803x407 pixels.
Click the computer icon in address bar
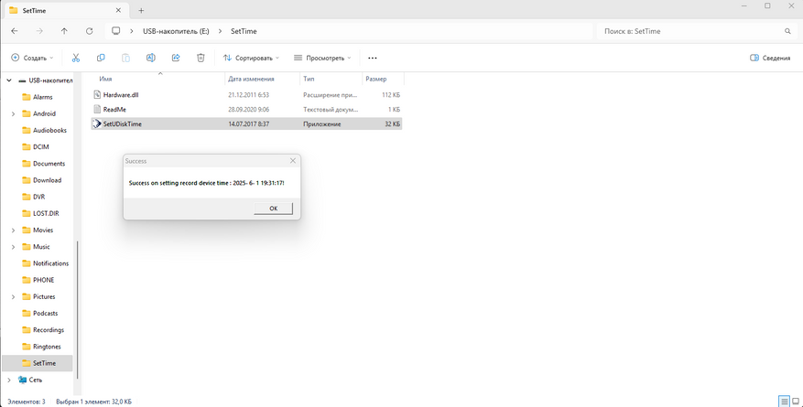(116, 31)
